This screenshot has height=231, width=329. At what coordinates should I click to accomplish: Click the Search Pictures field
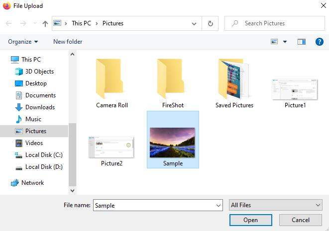coord(275,23)
